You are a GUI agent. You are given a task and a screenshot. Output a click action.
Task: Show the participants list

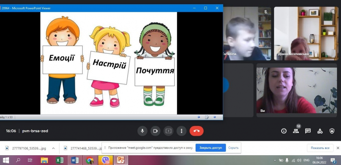[x=296, y=131]
